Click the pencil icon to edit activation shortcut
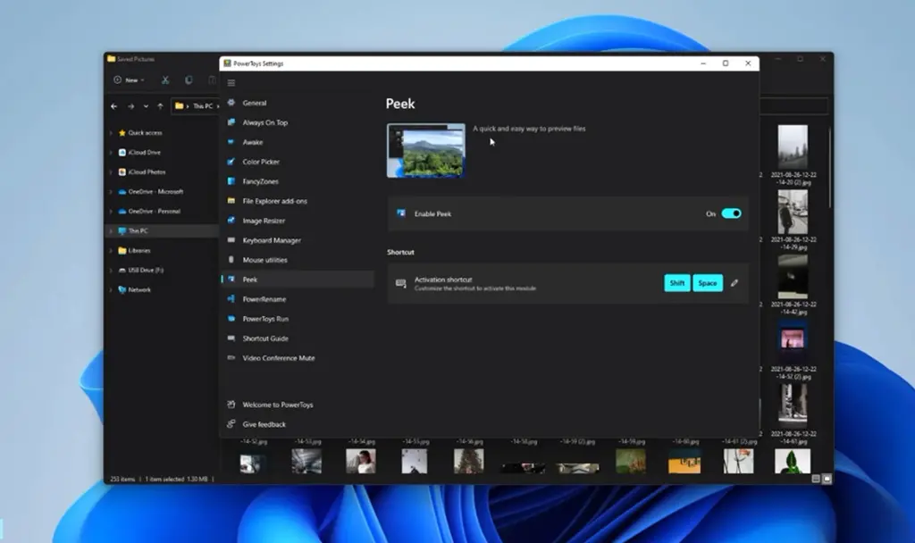This screenshot has height=543, width=915. (735, 283)
